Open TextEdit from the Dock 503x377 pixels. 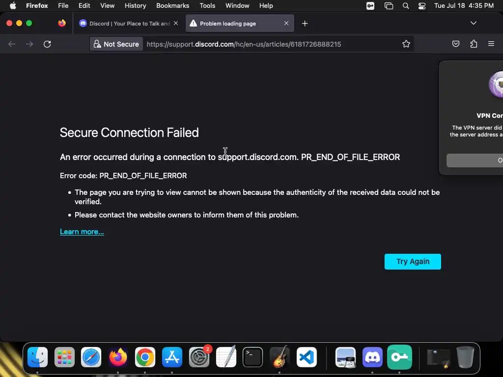226,357
